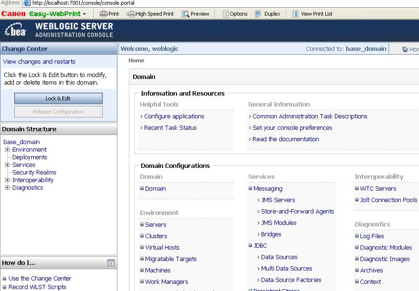This screenshot has width=419, height=291.
Task: Open Set your console preferences link
Action: 292,128
